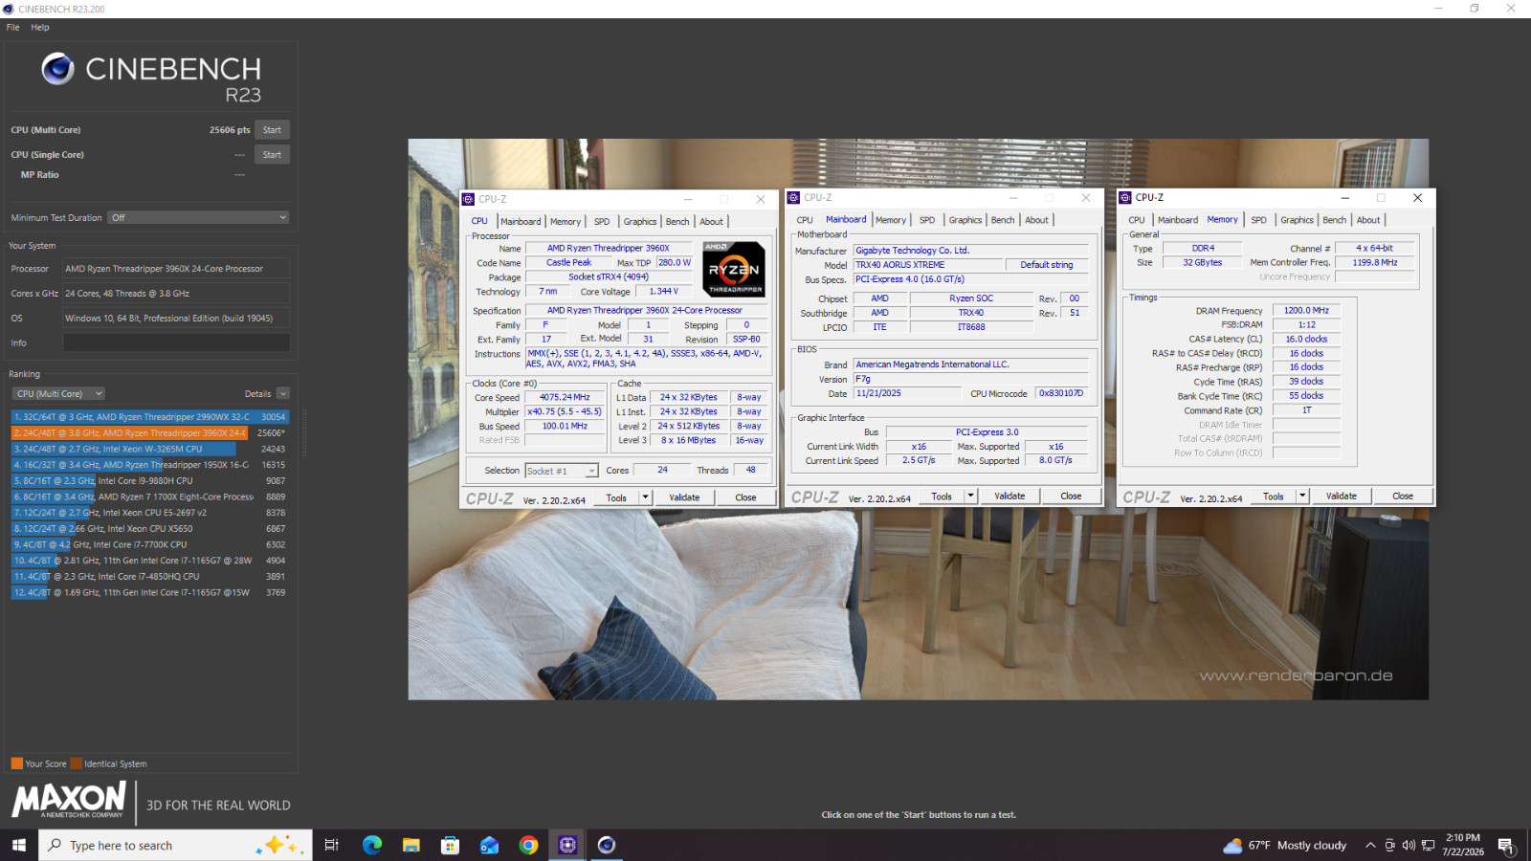Viewport: 1531px width, 861px height.
Task: Open the Cinebench File menu
Action: click(x=12, y=27)
